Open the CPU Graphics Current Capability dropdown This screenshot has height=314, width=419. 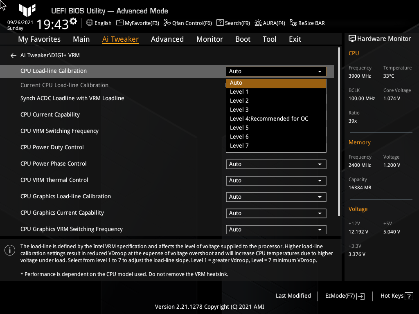click(276, 213)
